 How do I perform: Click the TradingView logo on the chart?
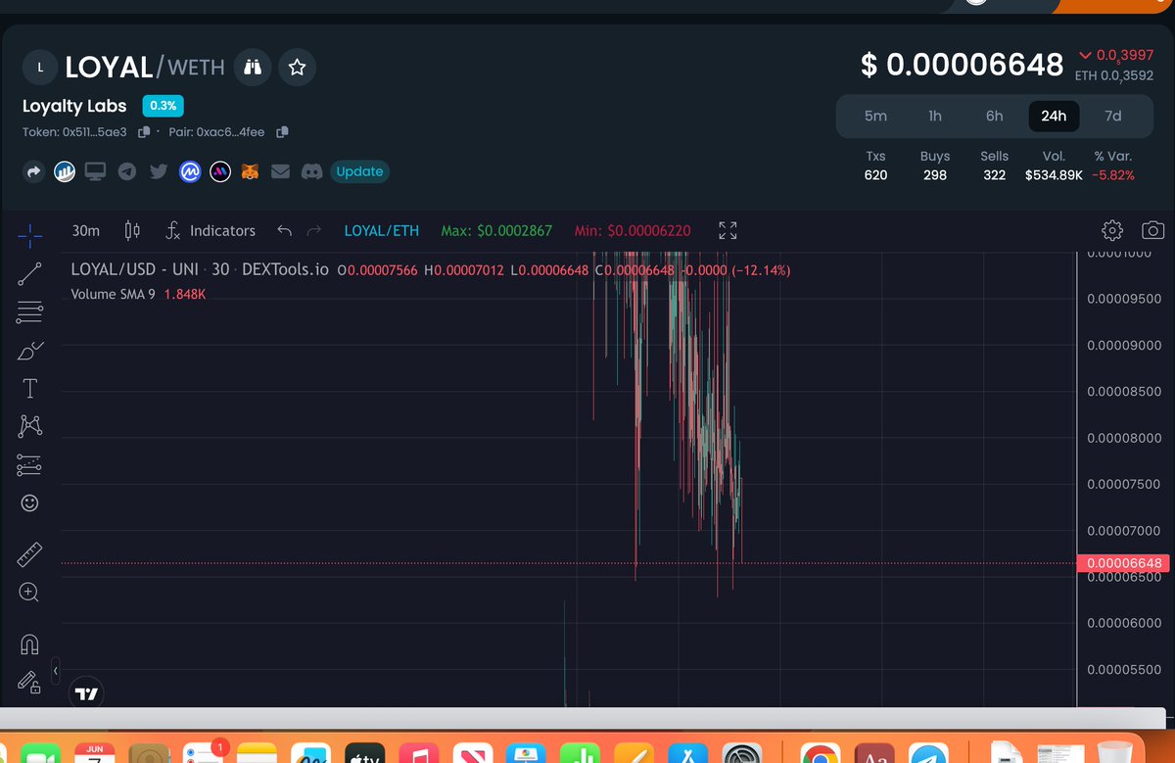pos(86,693)
